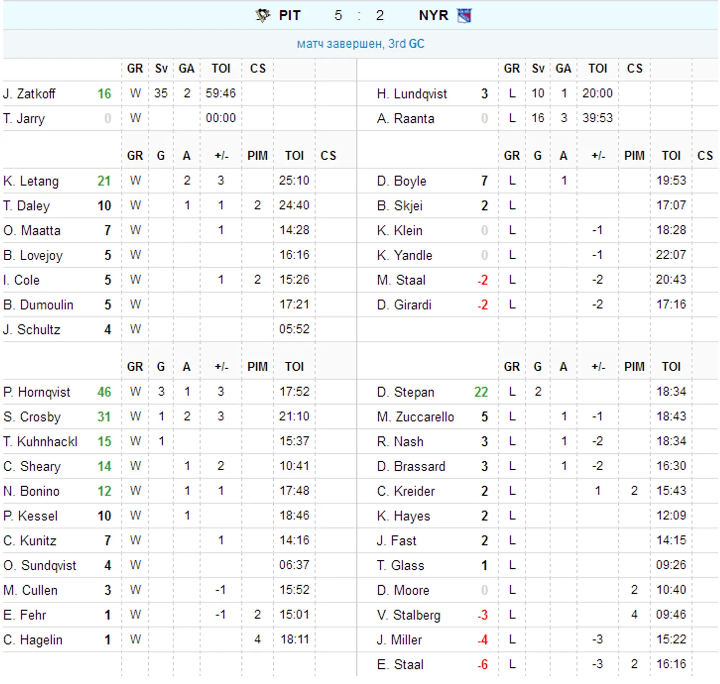Open K. Letang's player profile
The image size is (720, 684).
click(x=31, y=181)
